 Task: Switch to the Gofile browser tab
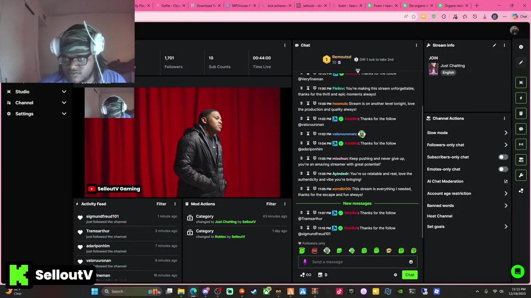[x=171, y=5]
